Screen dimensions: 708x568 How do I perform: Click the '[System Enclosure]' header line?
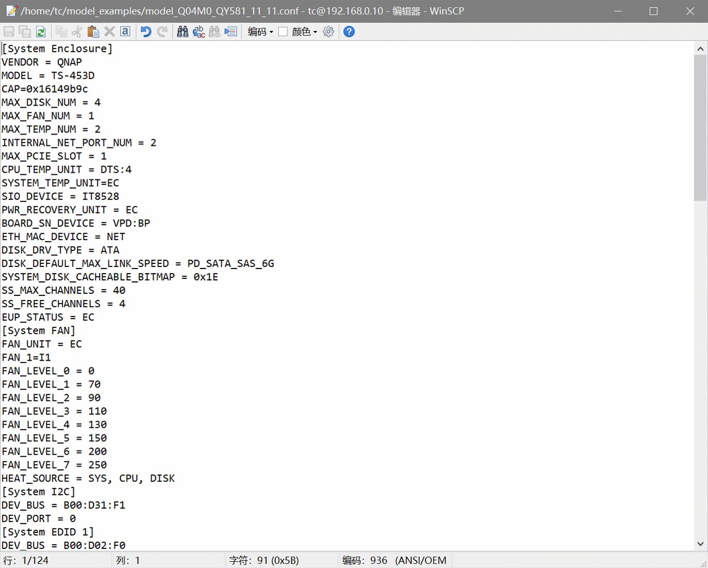(57, 48)
